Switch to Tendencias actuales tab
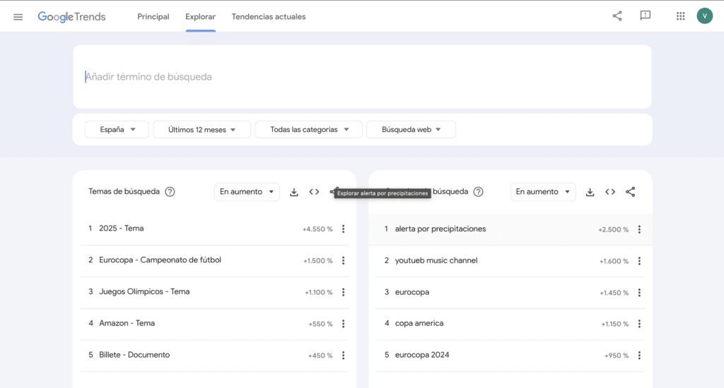Viewport: 724px width, 388px height. tap(269, 17)
